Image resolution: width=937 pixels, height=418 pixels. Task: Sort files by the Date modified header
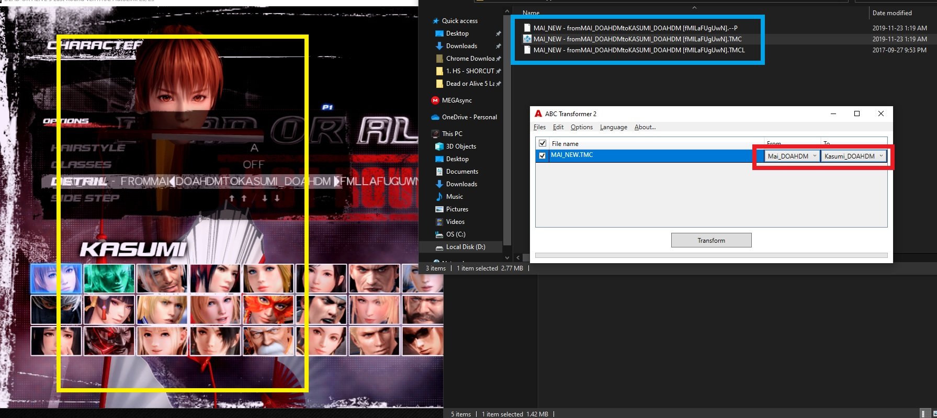click(892, 13)
